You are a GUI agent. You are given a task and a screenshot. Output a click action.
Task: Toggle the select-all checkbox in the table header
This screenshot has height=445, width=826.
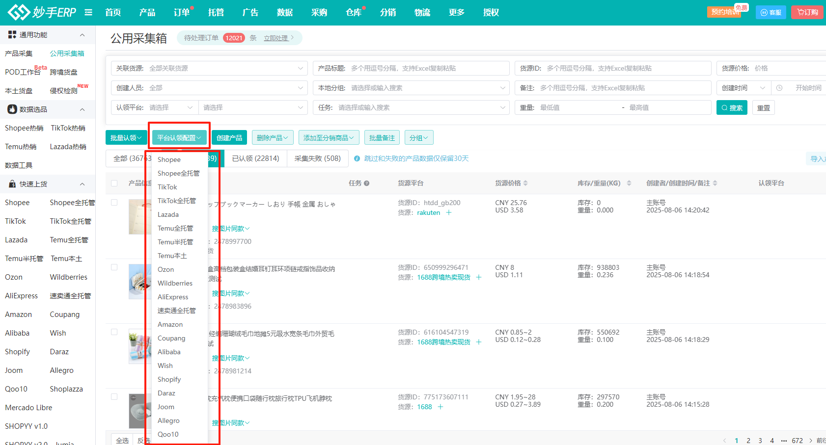[x=114, y=183]
